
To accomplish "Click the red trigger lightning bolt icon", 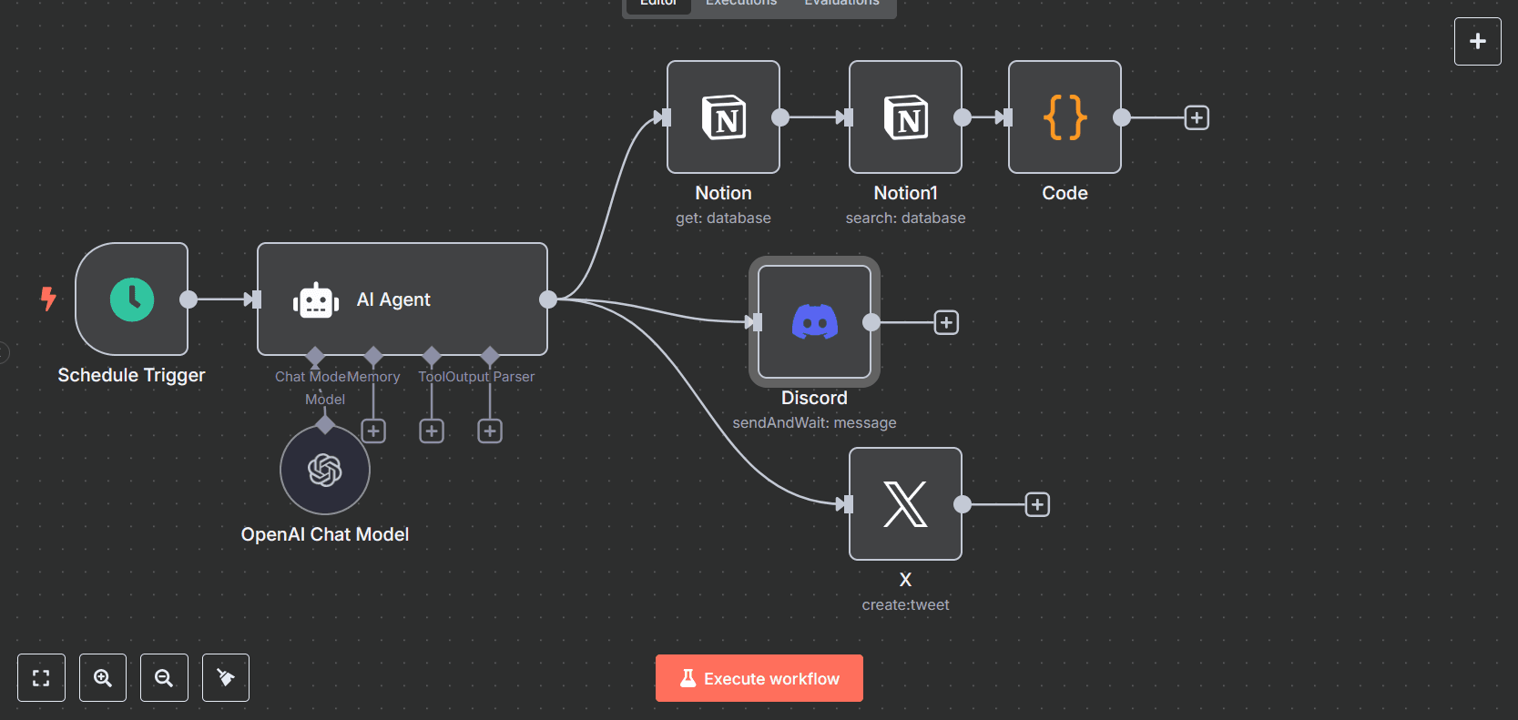I will click(48, 299).
